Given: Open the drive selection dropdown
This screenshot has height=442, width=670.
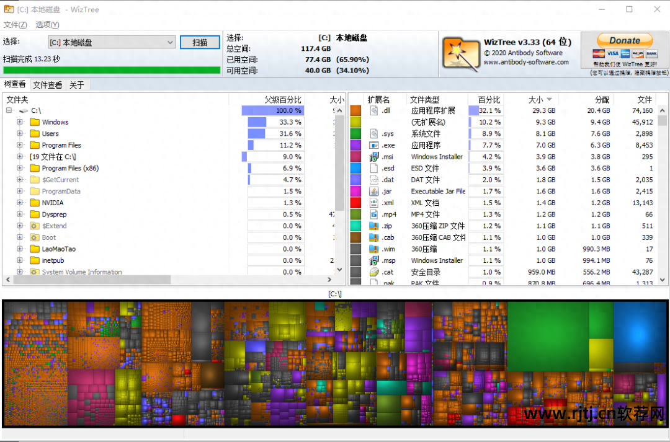Looking at the screenshot, I should click(x=170, y=42).
